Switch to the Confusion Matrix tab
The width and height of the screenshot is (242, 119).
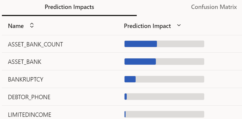tap(214, 7)
